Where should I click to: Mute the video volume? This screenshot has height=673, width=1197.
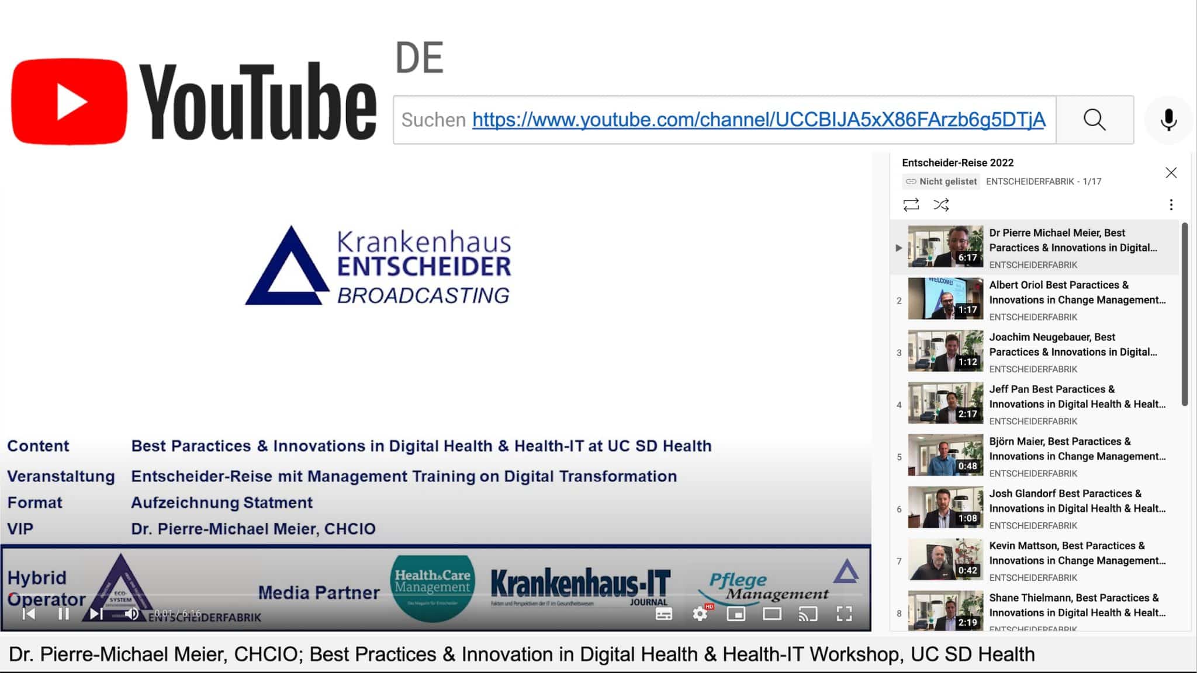[x=132, y=613]
